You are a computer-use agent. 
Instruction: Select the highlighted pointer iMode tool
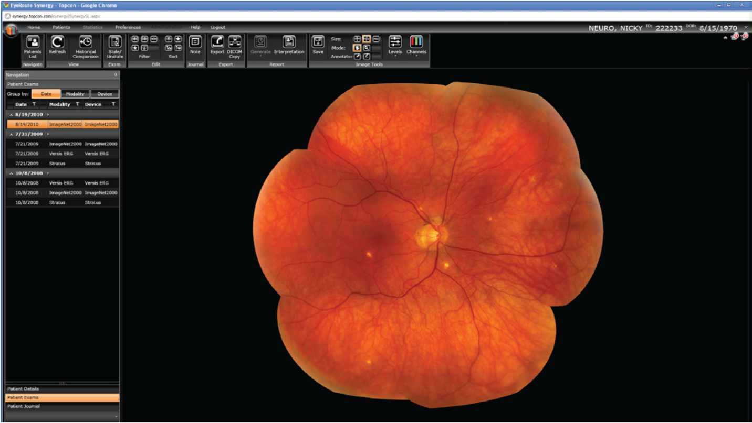pos(358,48)
